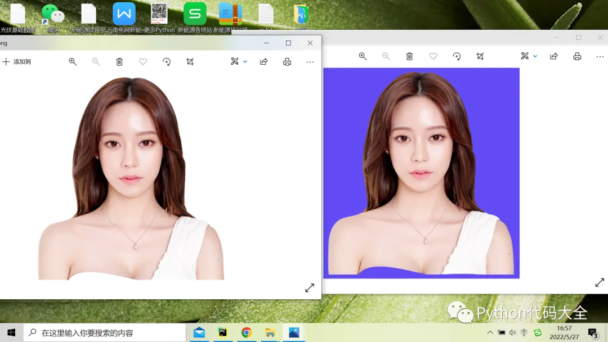This screenshot has width=608, height=342.
Task: Show hidden system tray icons
Action: coord(490,332)
